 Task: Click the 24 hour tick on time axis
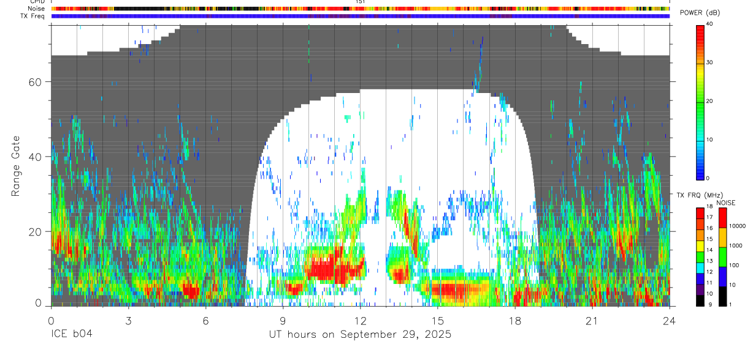pyautogui.click(x=669, y=320)
